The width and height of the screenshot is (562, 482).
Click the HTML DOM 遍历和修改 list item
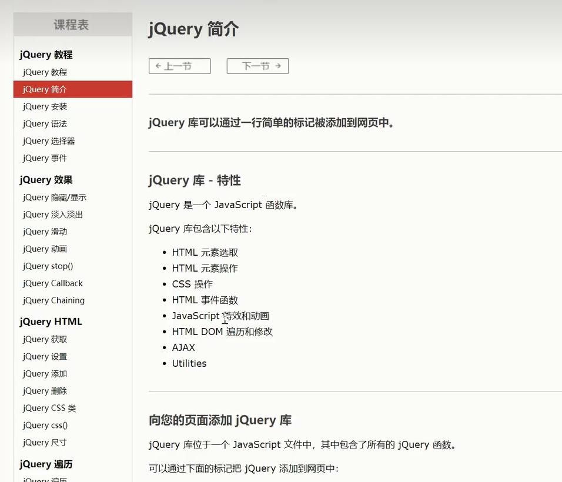tap(222, 332)
